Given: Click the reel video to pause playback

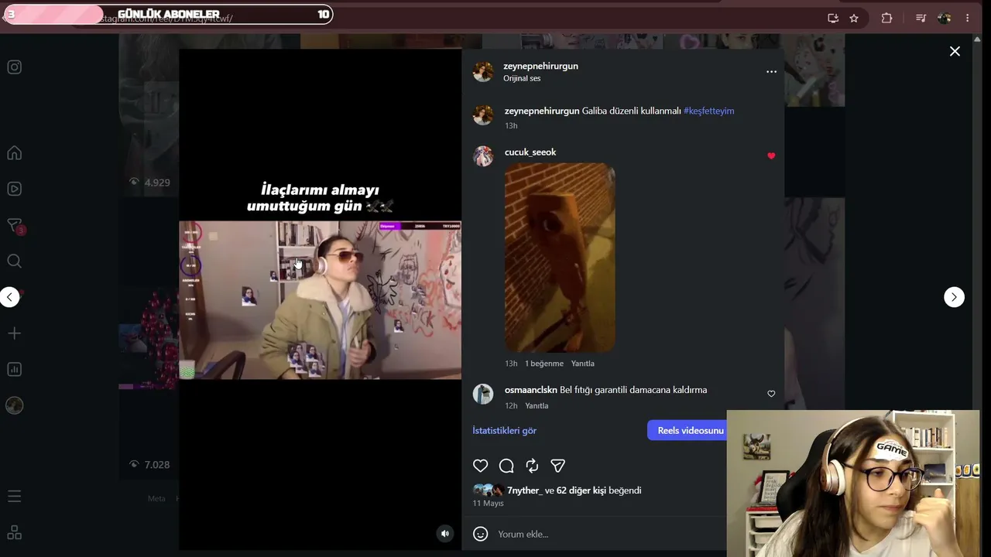Looking at the screenshot, I should coord(320,300).
